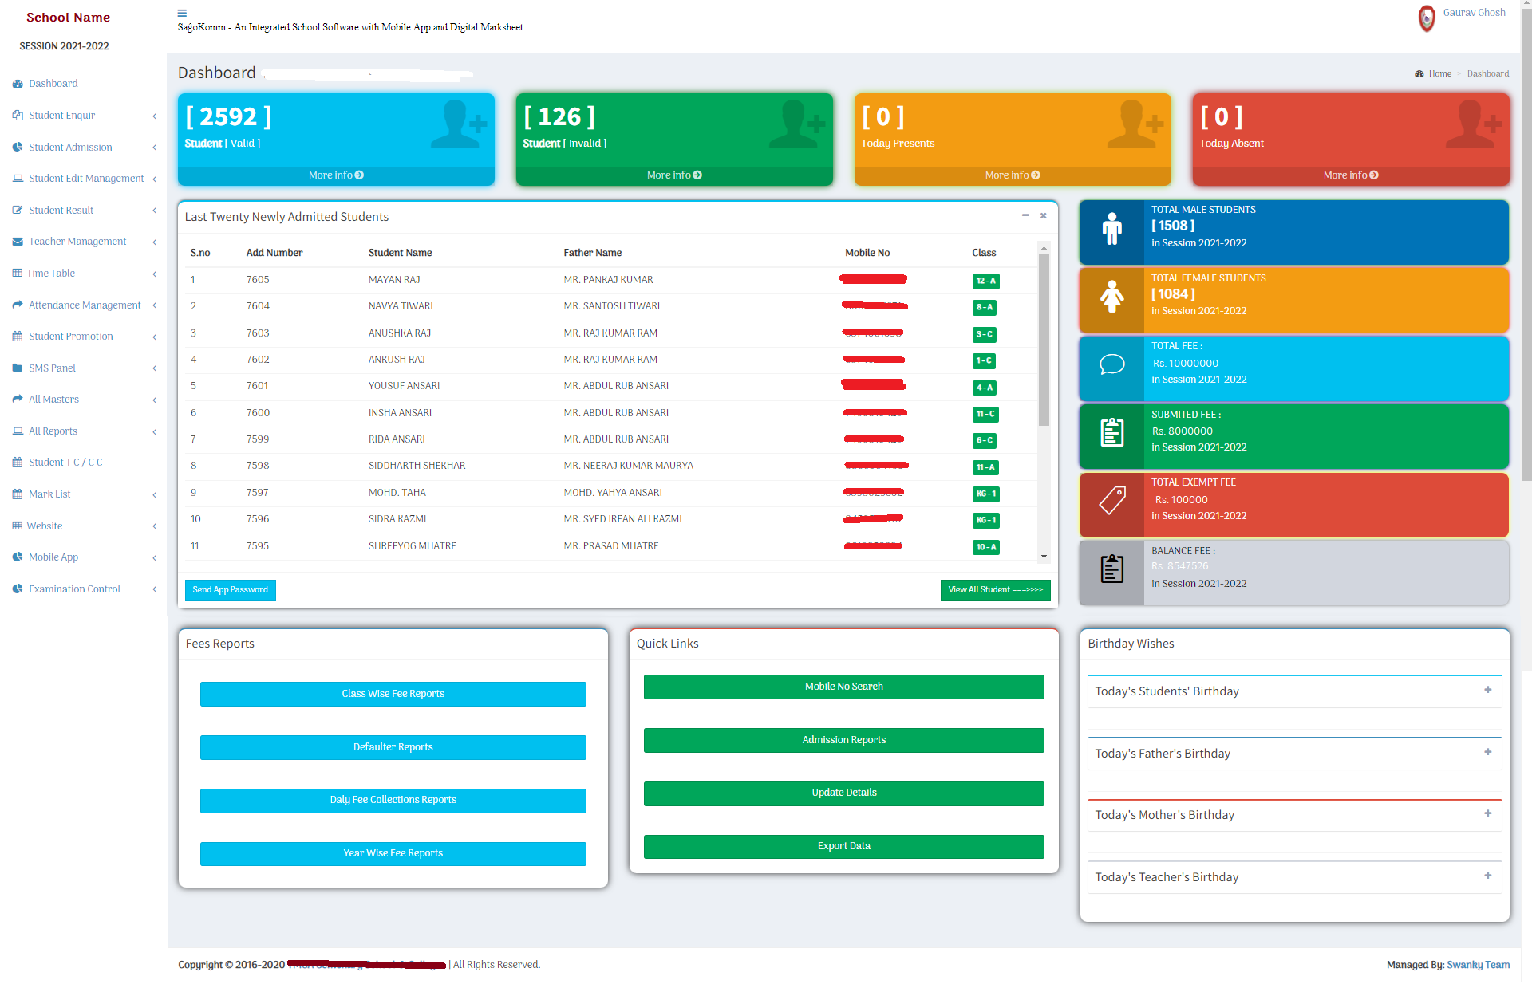This screenshot has height=992, width=1532.
Task: Click the Total Fee speech bubble icon
Action: click(1111, 365)
